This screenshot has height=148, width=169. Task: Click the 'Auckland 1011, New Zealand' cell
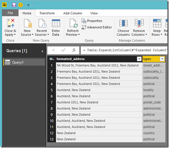(99, 102)
